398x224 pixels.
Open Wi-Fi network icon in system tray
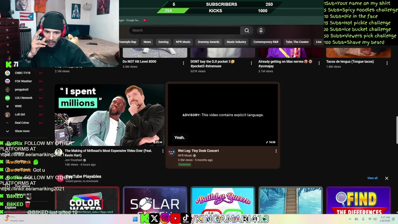[370, 219]
